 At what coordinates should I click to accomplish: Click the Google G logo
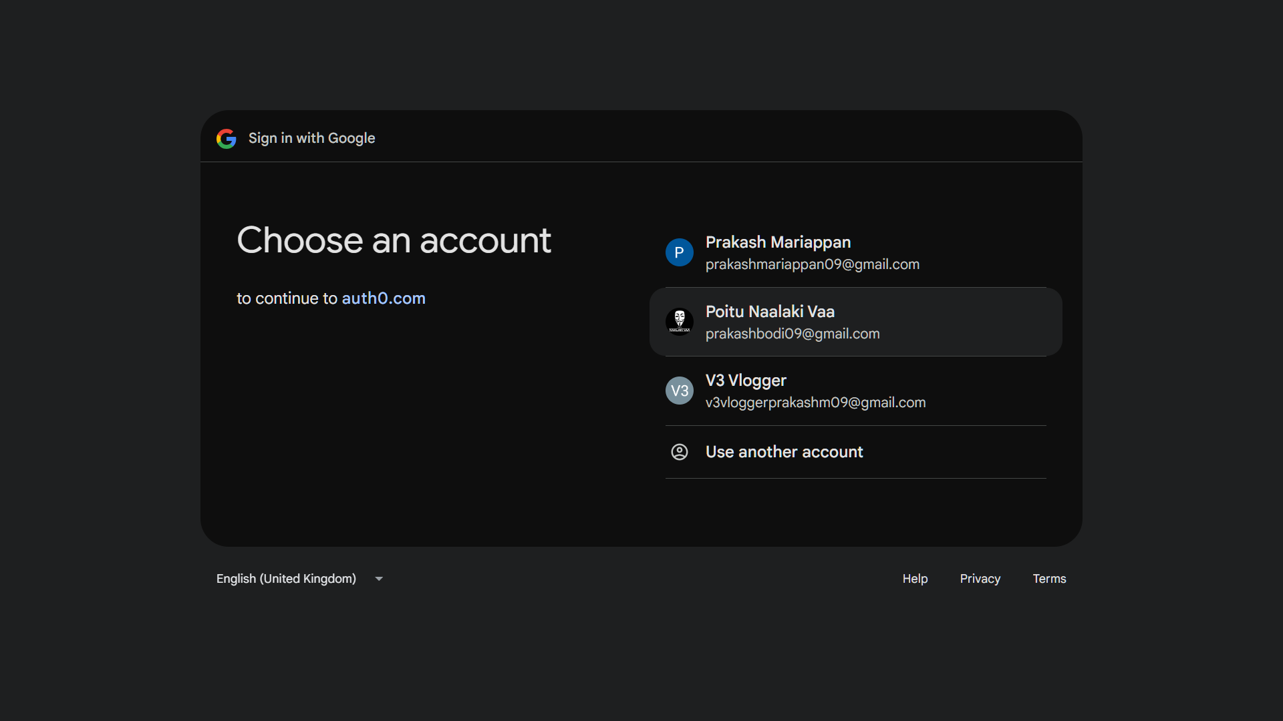(227, 138)
